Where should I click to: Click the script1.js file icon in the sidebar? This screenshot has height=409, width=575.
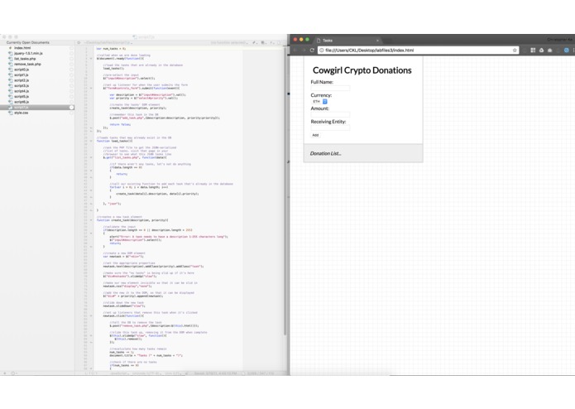(x=10, y=75)
